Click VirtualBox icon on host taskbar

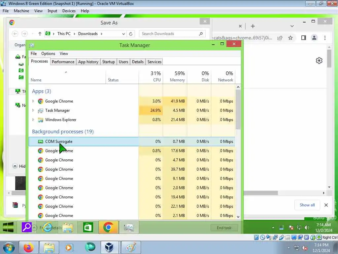pyautogui.click(x=109, y=247)
